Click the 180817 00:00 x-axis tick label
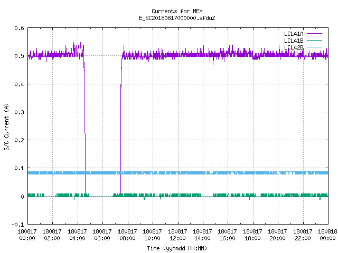 (27, 235)
